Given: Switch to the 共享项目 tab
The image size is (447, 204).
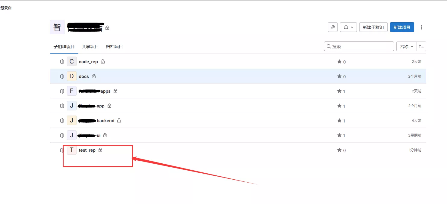Looking at the screenshot, I should point(90,47).
